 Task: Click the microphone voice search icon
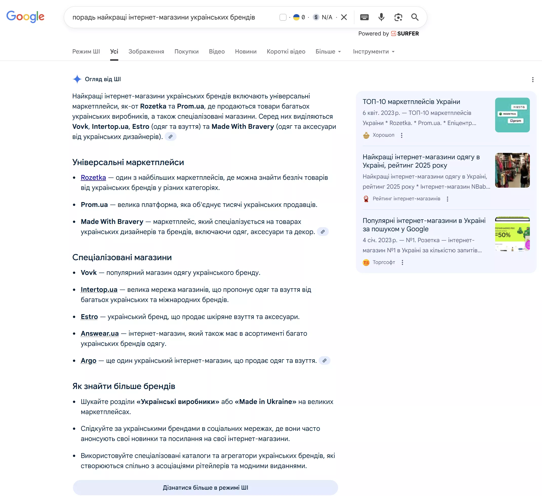pos(381,17)
